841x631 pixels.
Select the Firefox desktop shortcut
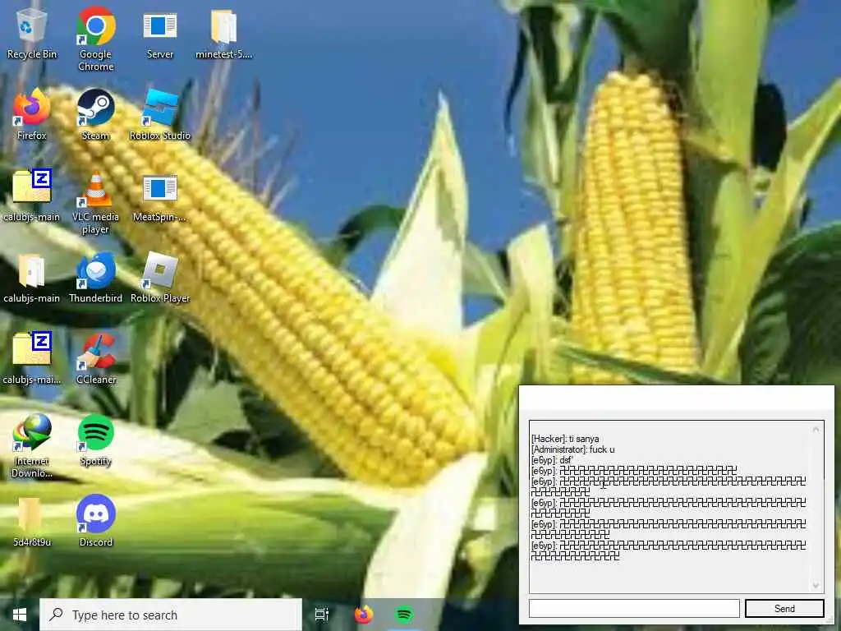point(32,115)
